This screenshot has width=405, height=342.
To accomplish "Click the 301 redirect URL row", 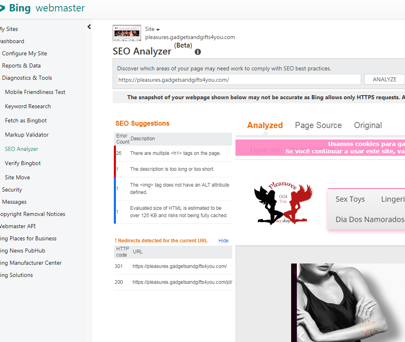I will pyautogui.click(x=173, y=266).
